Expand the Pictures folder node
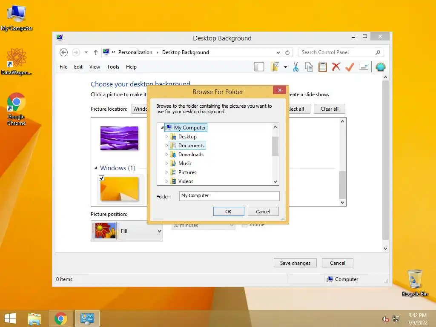436x327 pixels. (166, 172)
